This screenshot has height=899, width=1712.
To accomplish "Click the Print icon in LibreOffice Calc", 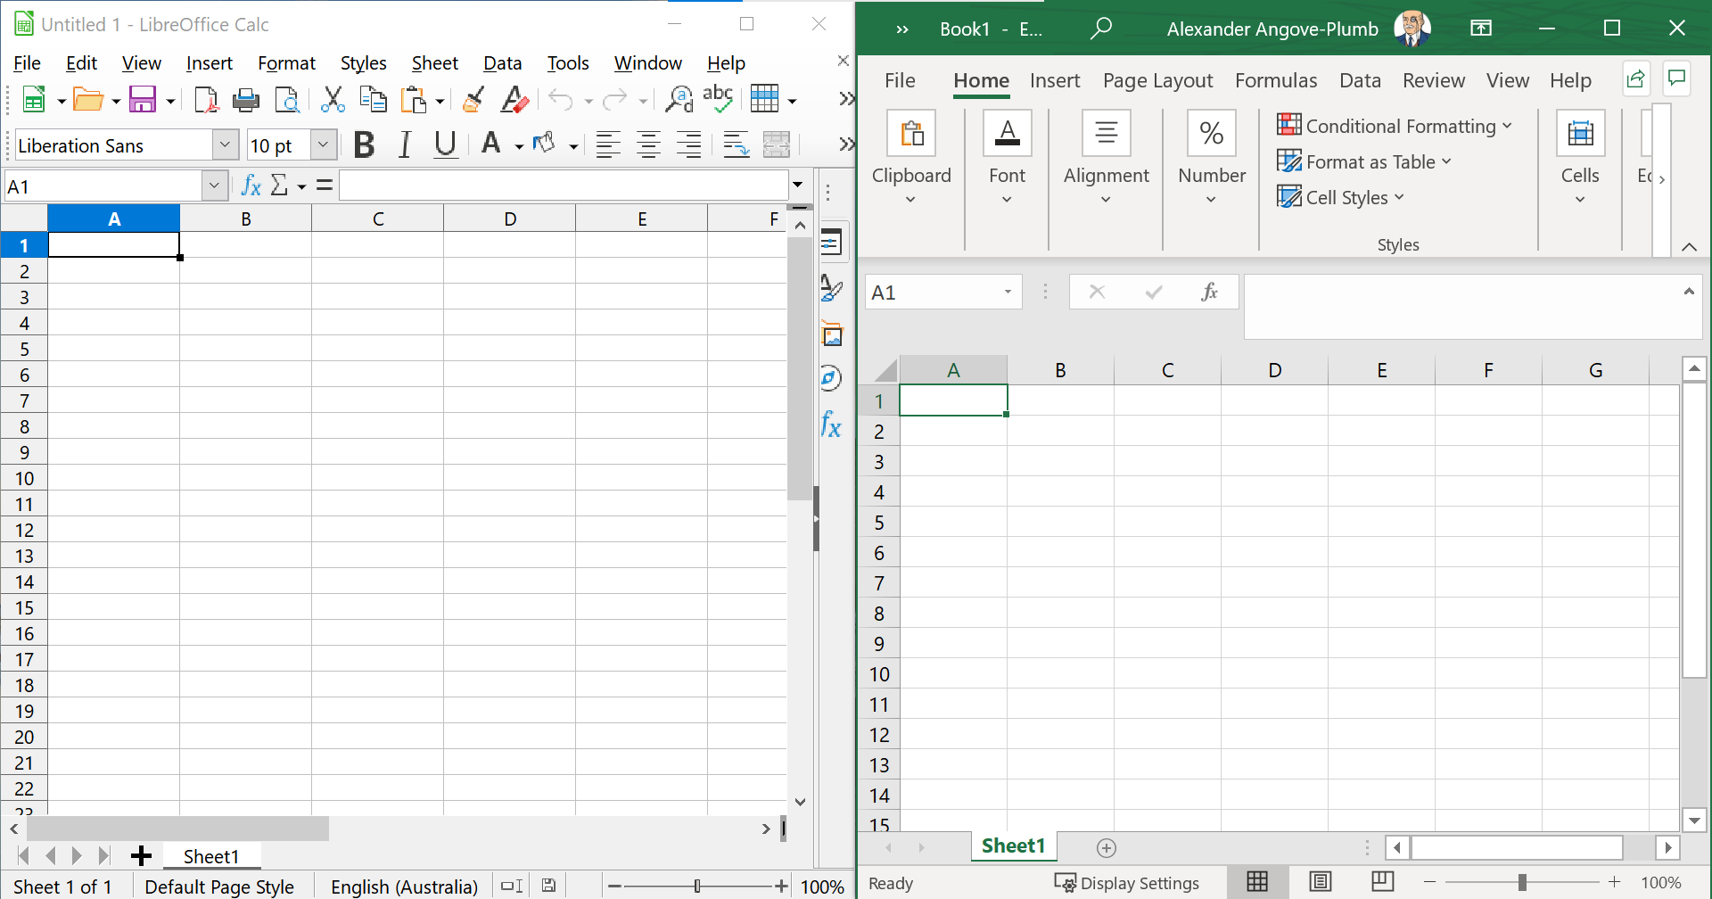I will click(x=245, y=100).
